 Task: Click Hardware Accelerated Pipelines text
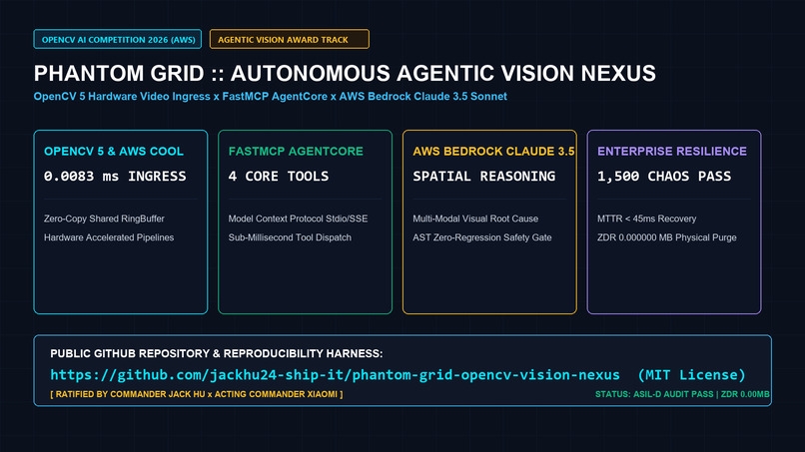click(109, 237)
